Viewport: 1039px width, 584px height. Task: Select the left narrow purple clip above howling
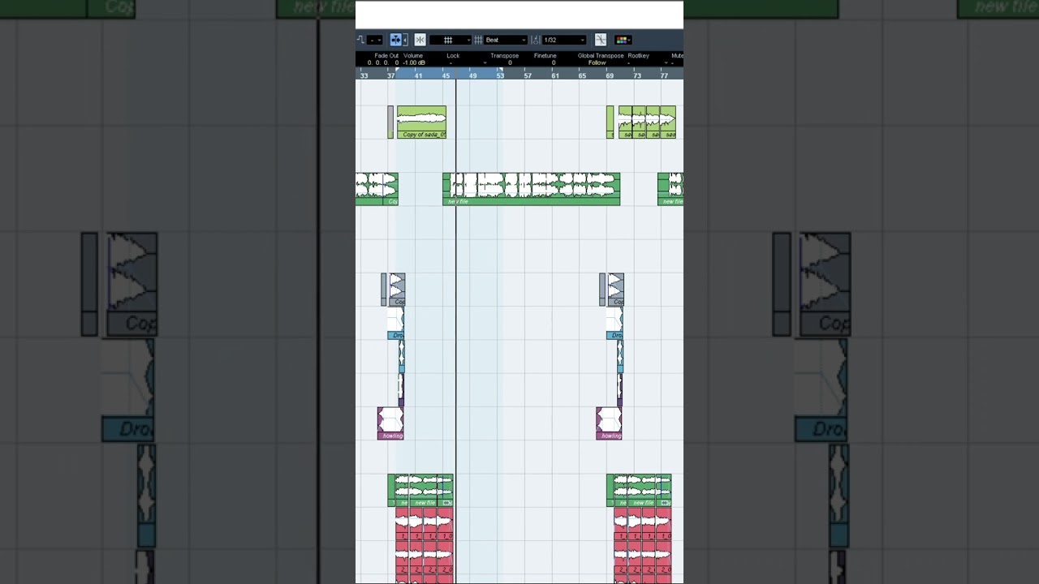tap(401, 390)
